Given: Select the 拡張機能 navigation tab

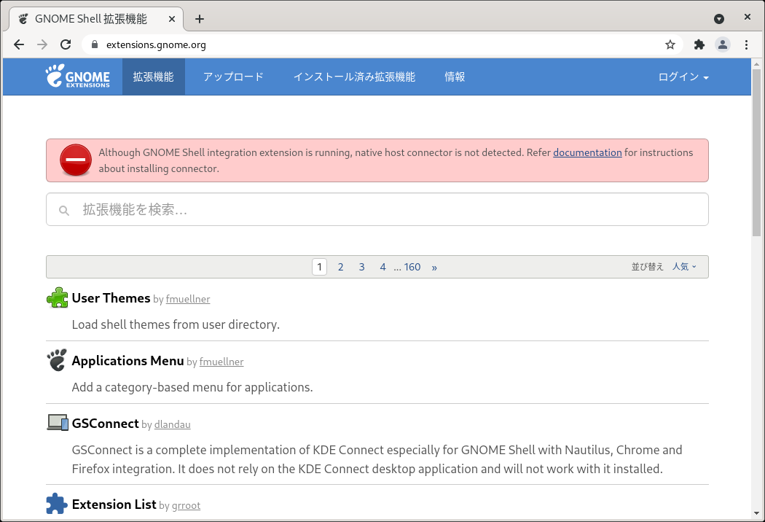Looking at the screenshot, I should [x=153, y=77].
